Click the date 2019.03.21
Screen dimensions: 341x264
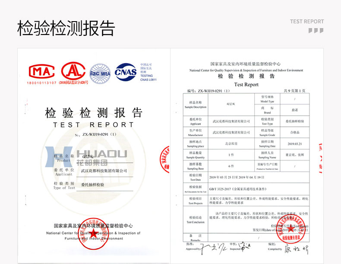tap(295, 144)
